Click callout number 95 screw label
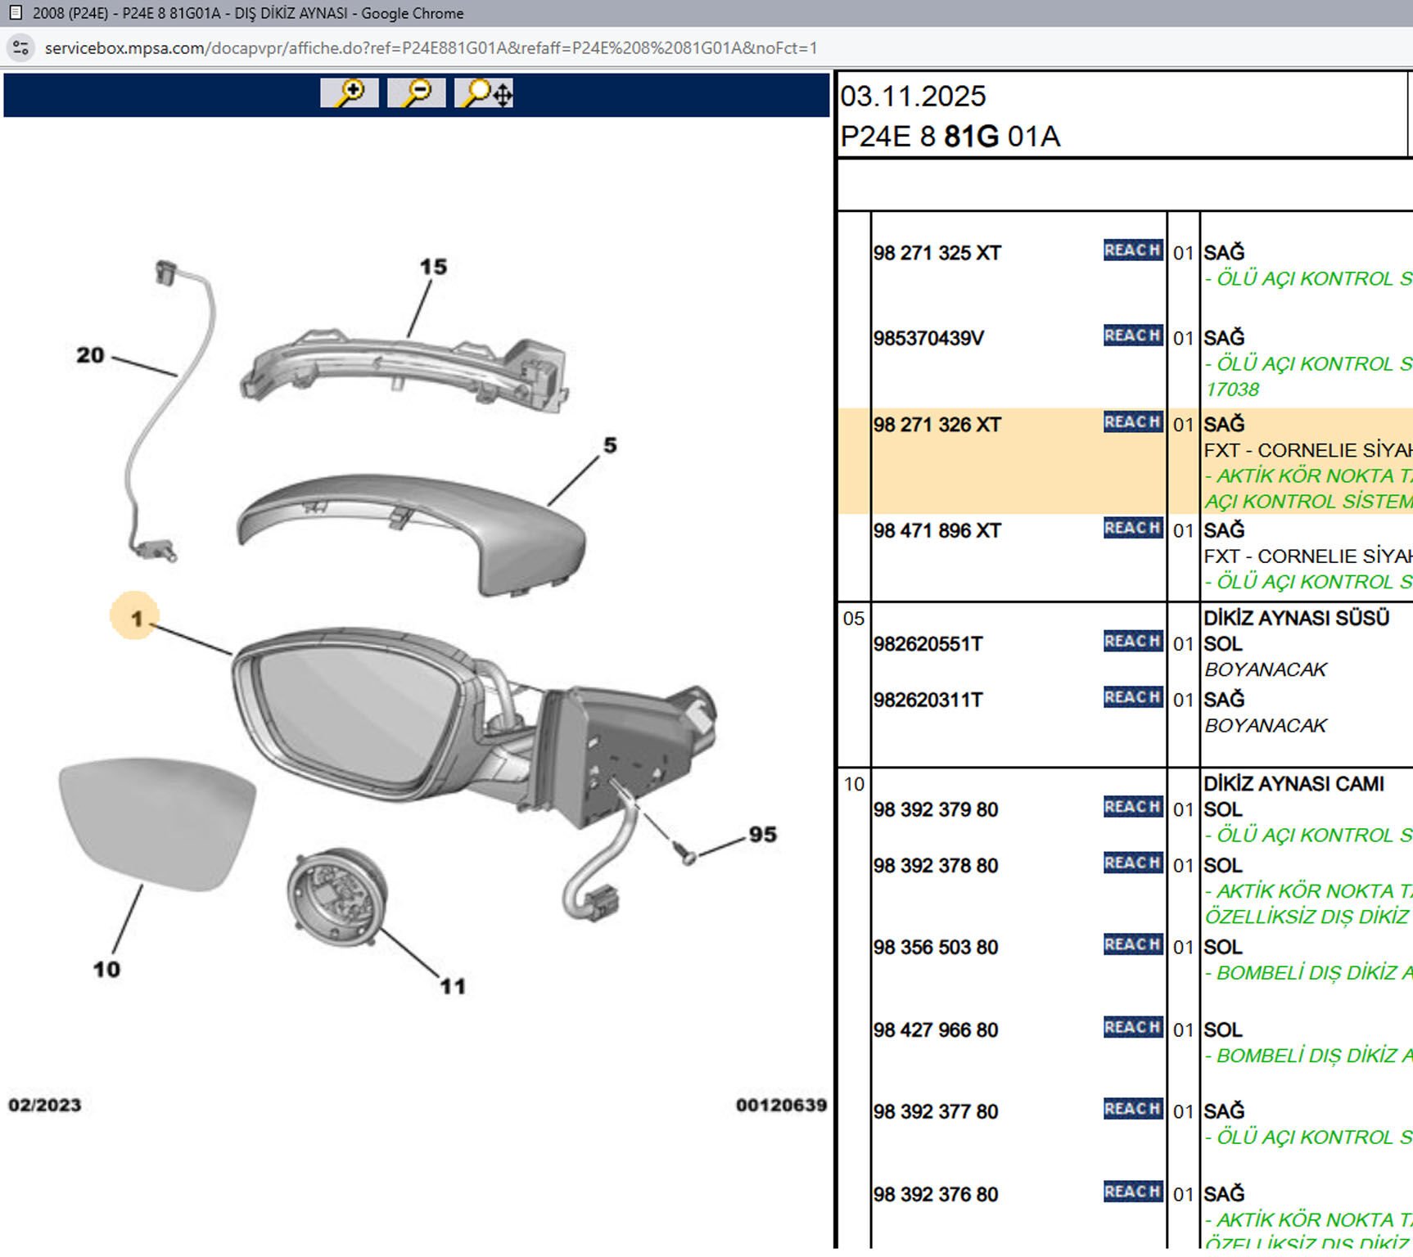This screenshot has height=1257, width=1413. (762, 834)
